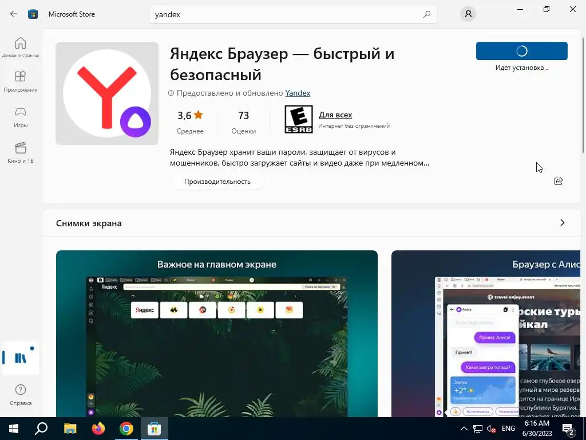
Task: Click the Yandex Browser app logo
Action: click(107, 93)
